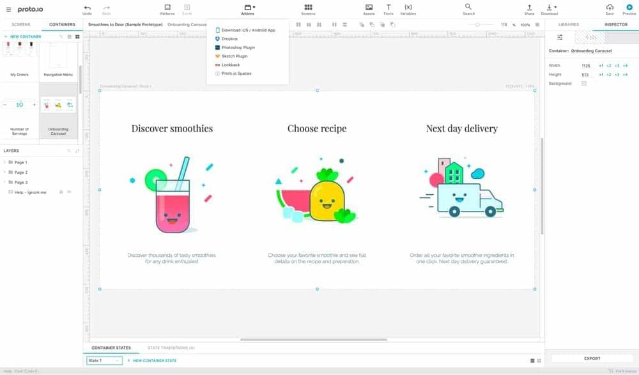
Task: Open the State Transitions tab
Action: click(171, 348)
